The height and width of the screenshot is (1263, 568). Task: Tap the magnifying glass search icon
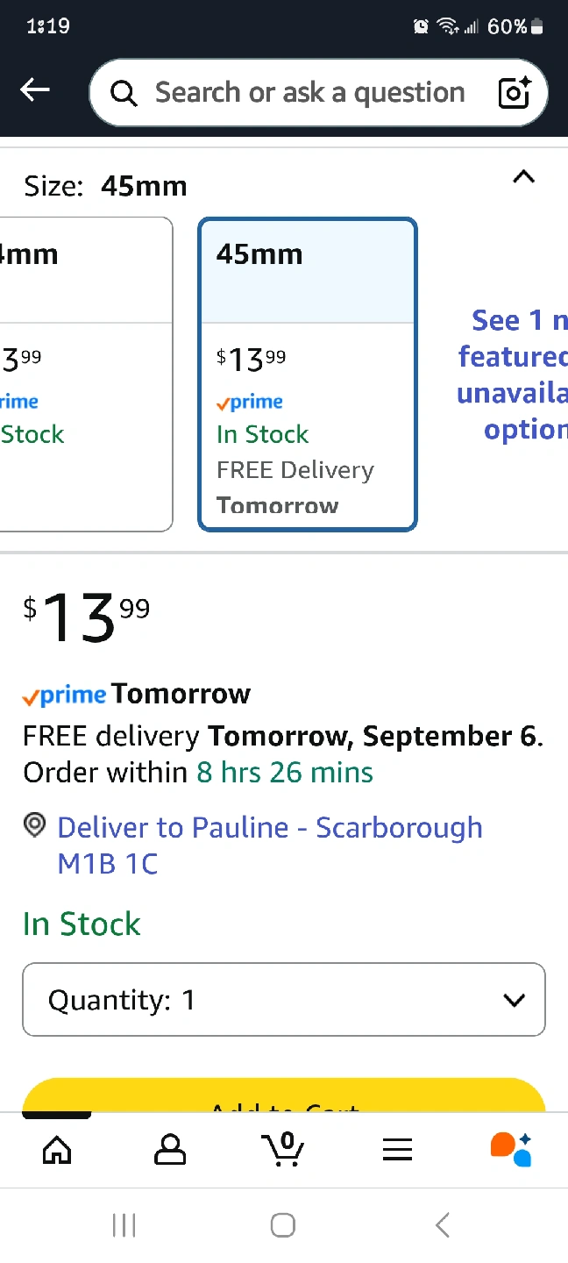coord(124,93)
